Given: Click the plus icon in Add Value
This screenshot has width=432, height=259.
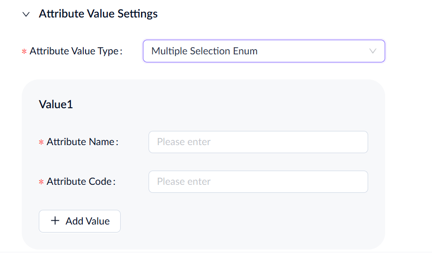Looking at the screenshot, I should (55, 221).
